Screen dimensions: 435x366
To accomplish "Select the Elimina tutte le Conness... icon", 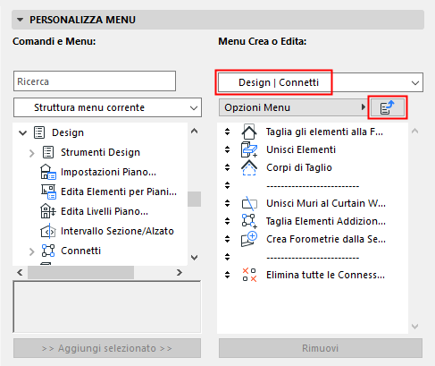I will pyautogui.click(x=249, y=275).
